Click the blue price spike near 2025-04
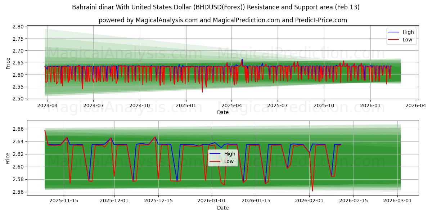Viewport: 432px width, 216px height. pos(242,60)
